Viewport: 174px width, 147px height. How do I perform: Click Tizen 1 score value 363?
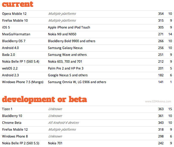click(161, 109)
